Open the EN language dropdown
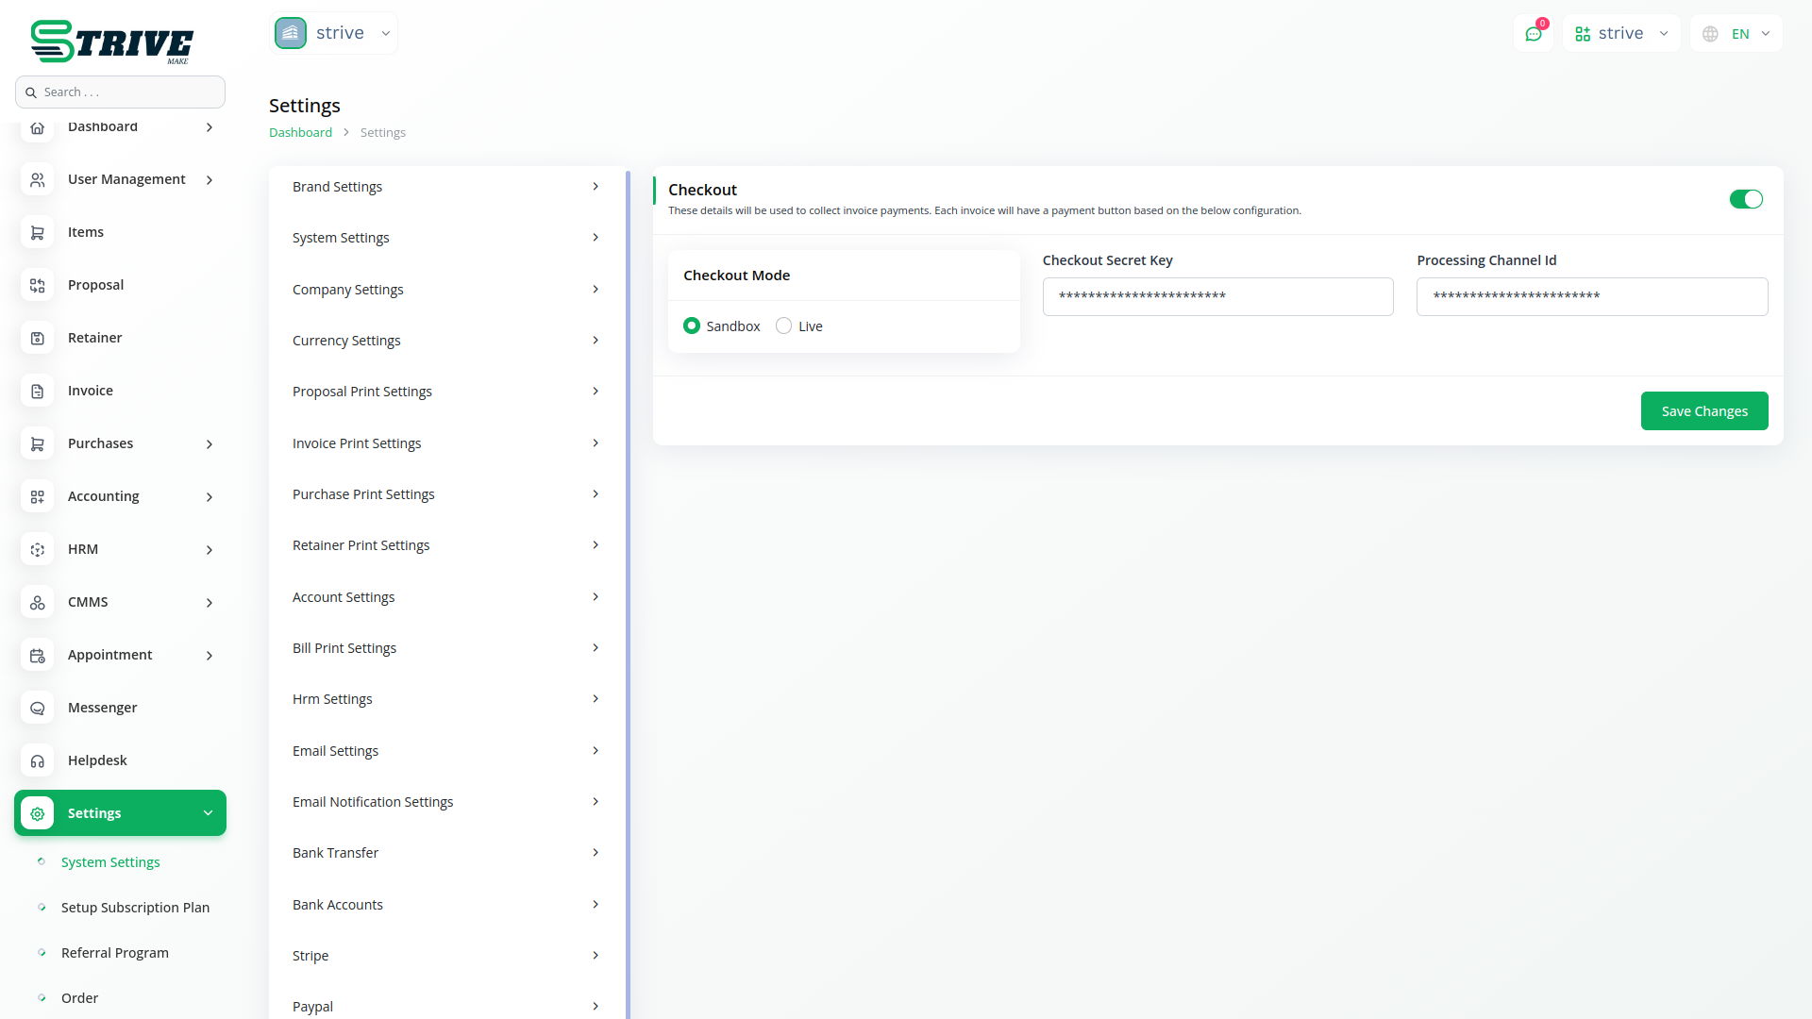This screenshot has height=1019, width=1812. (1736, 34)
